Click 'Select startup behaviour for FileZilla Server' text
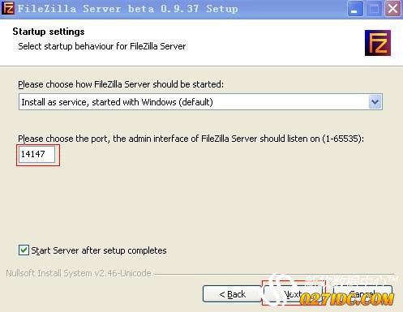Image resolution: width=403 pixels, height=312 pixels. pyautogui.click(x=102, y=46)
